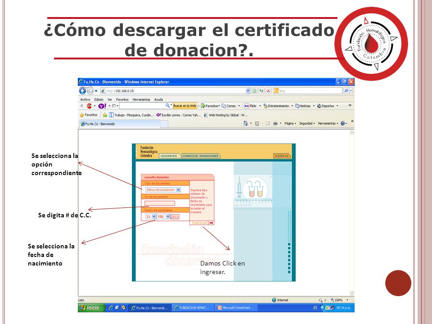Click the zoom 100% magnifier
432x324 pixels.
(332, 300)
